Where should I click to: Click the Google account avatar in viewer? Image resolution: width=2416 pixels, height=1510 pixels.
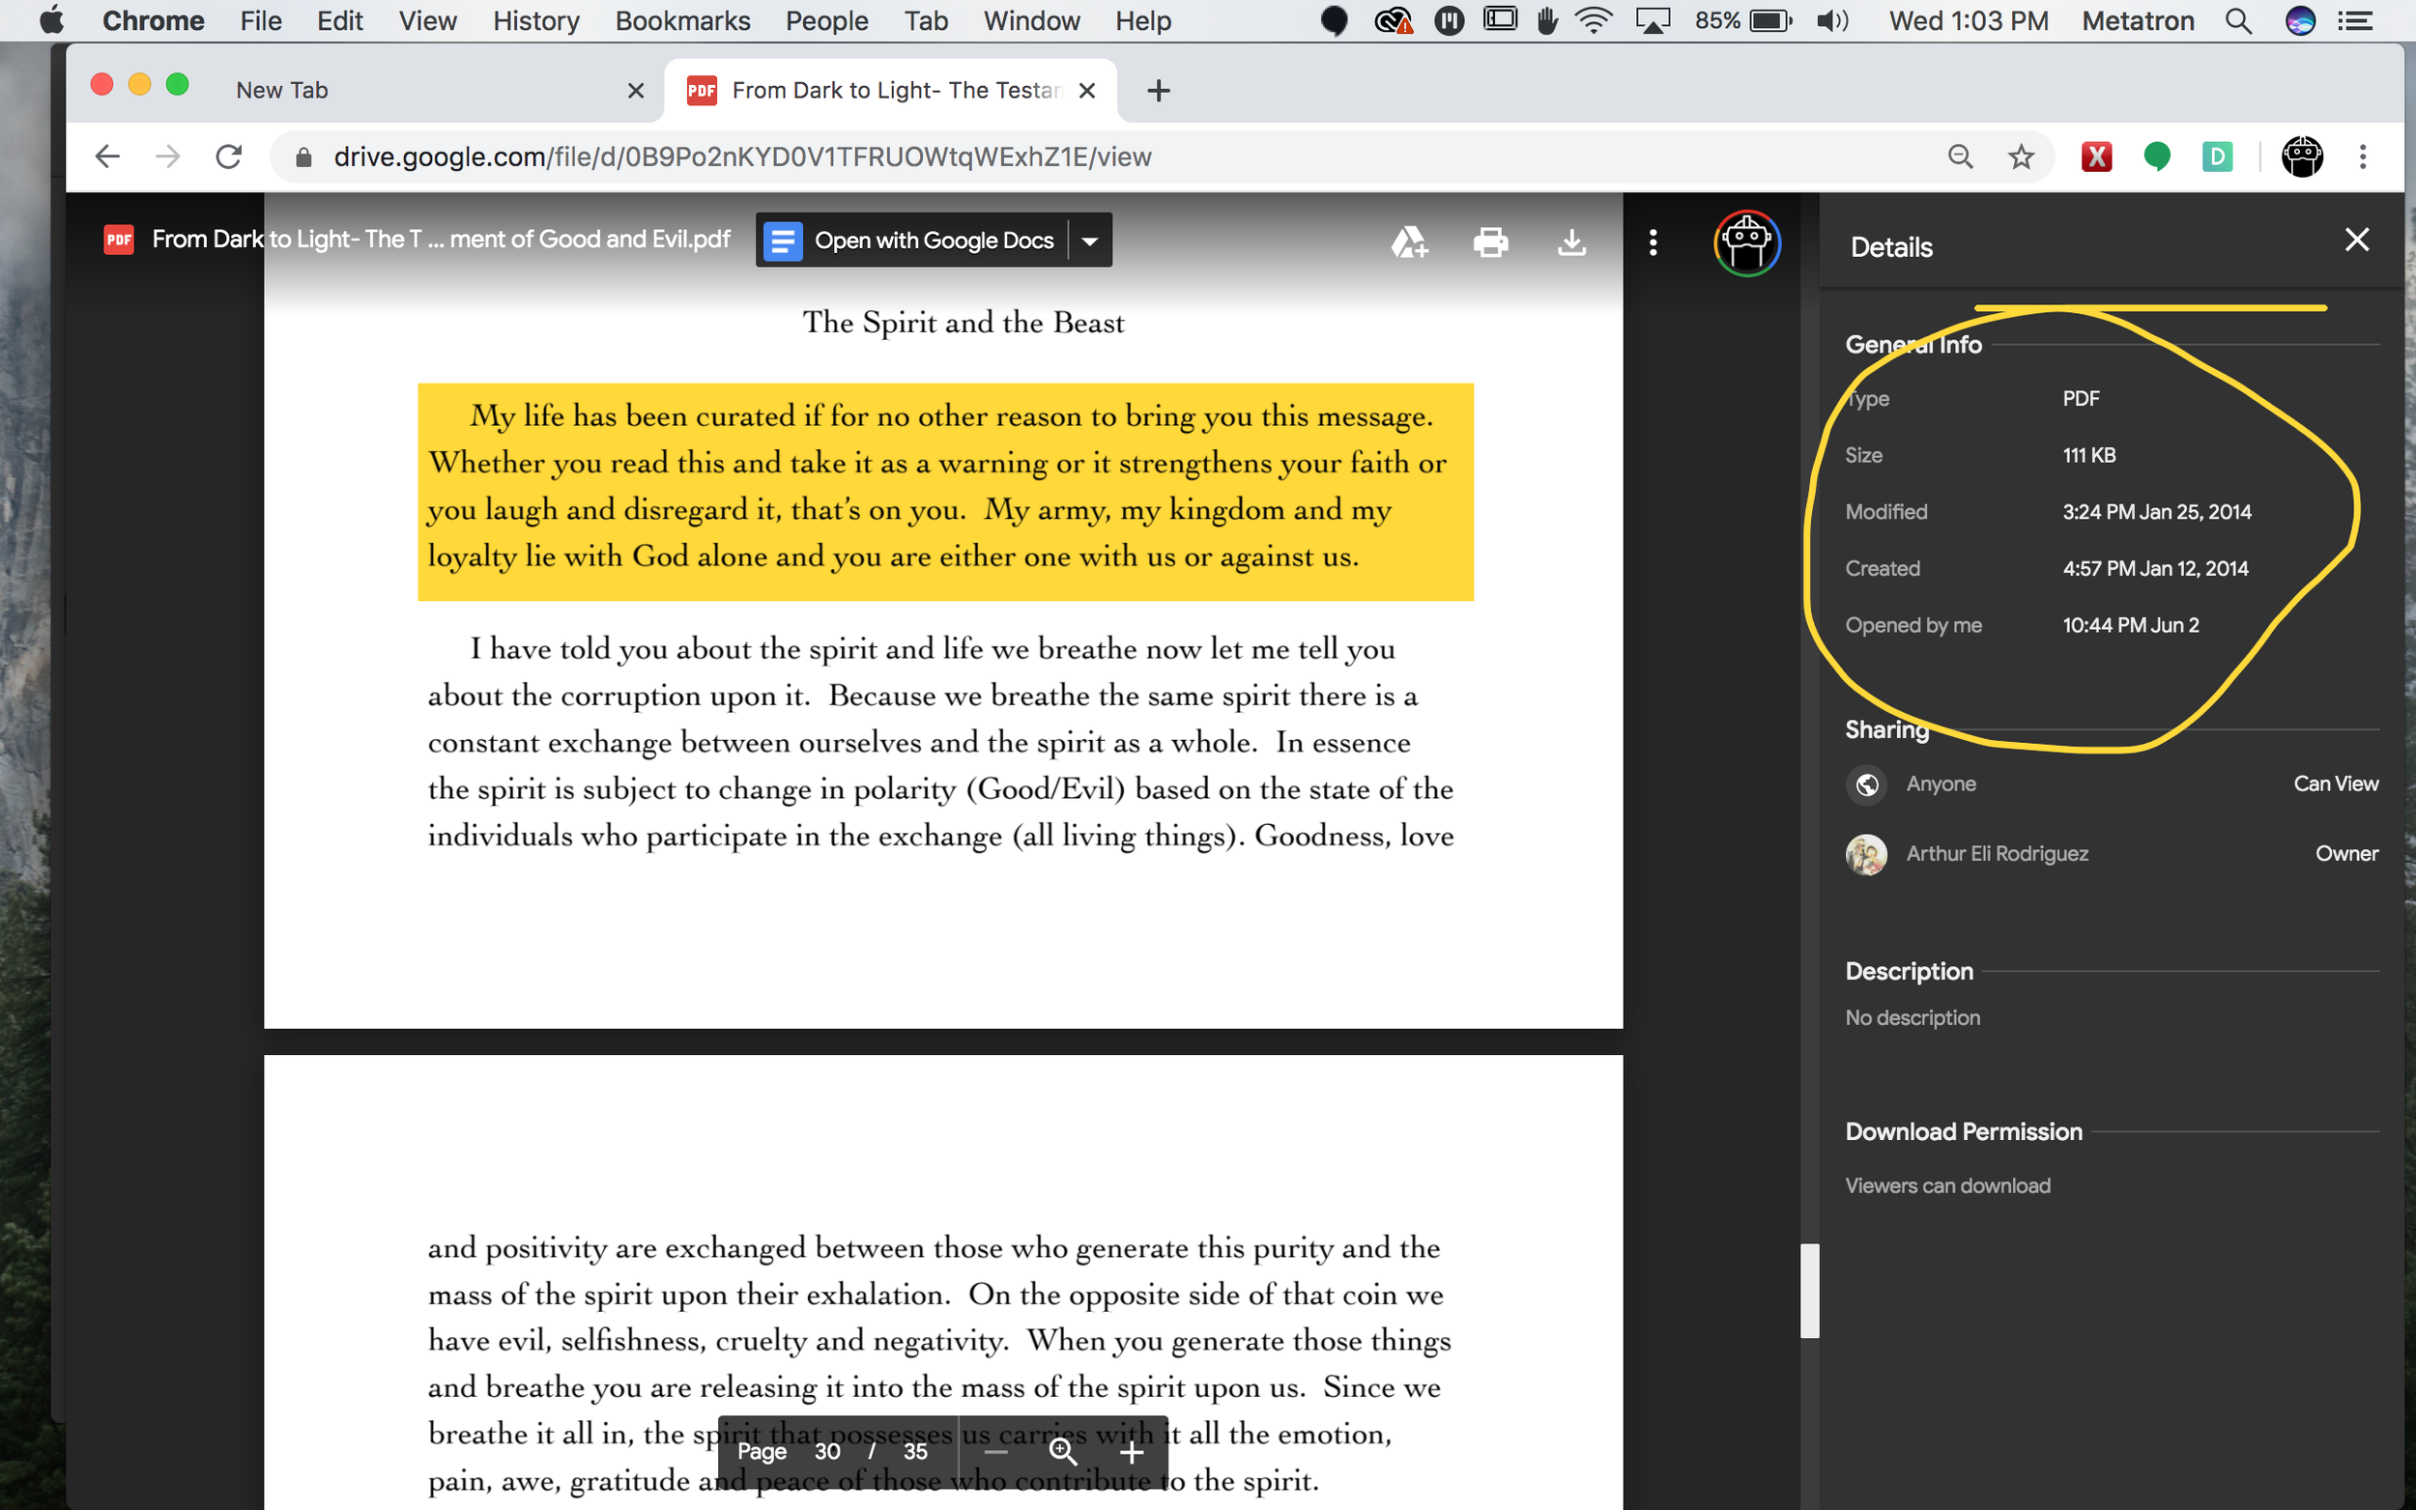pos(1746,242)
